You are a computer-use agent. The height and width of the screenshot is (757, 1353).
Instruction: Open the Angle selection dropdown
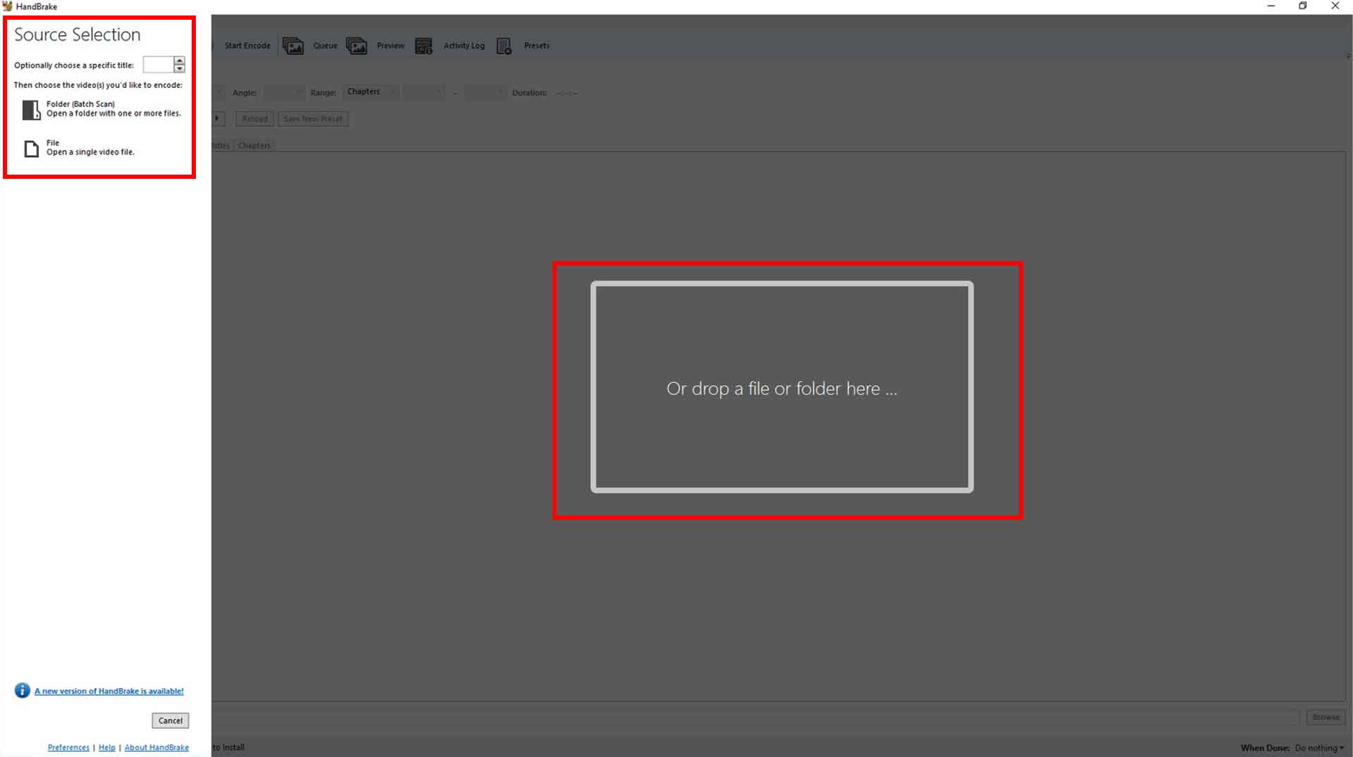pos(283,92)
